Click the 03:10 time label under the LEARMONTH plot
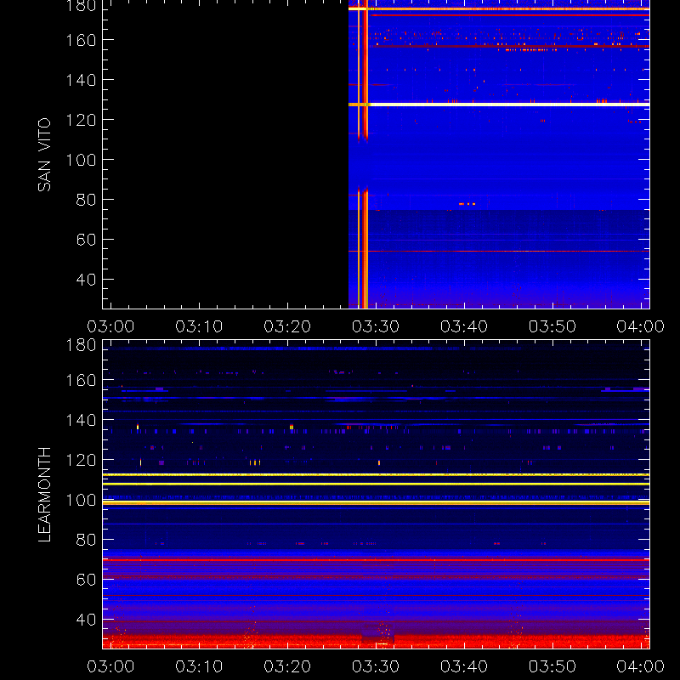Viewport: 680px width, 680px height. click(199, 666)
